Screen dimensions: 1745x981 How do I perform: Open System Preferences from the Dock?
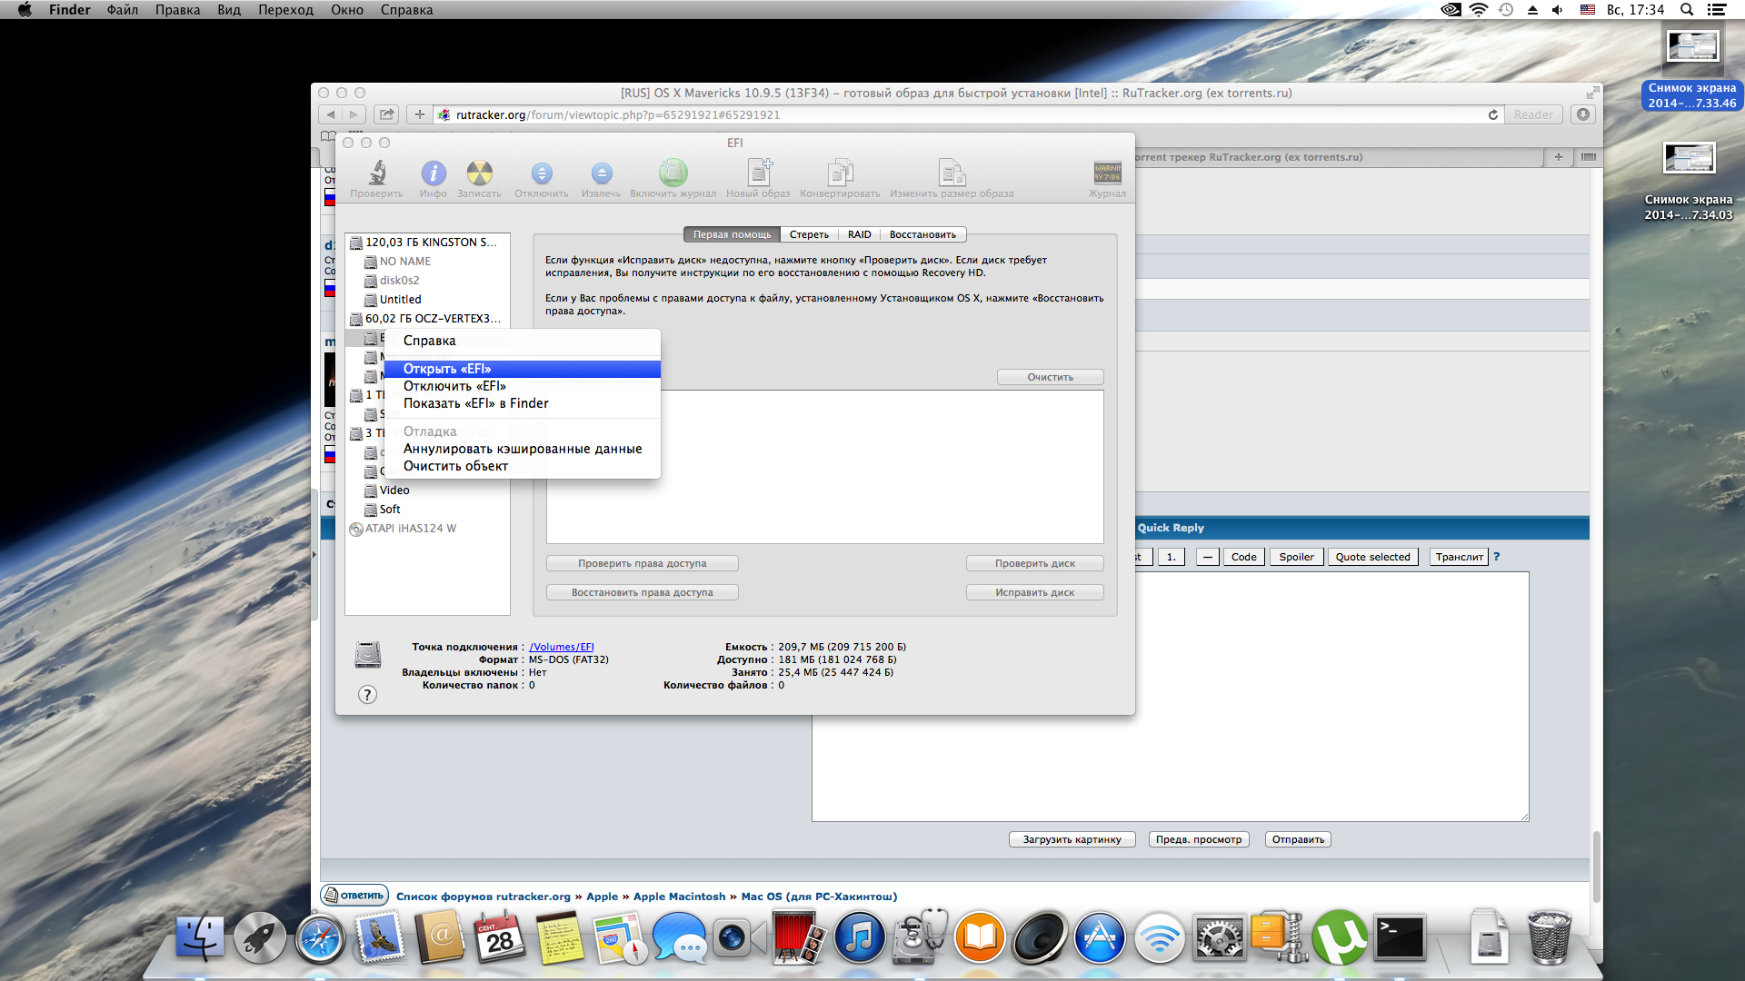click(x=1220, y=937)
